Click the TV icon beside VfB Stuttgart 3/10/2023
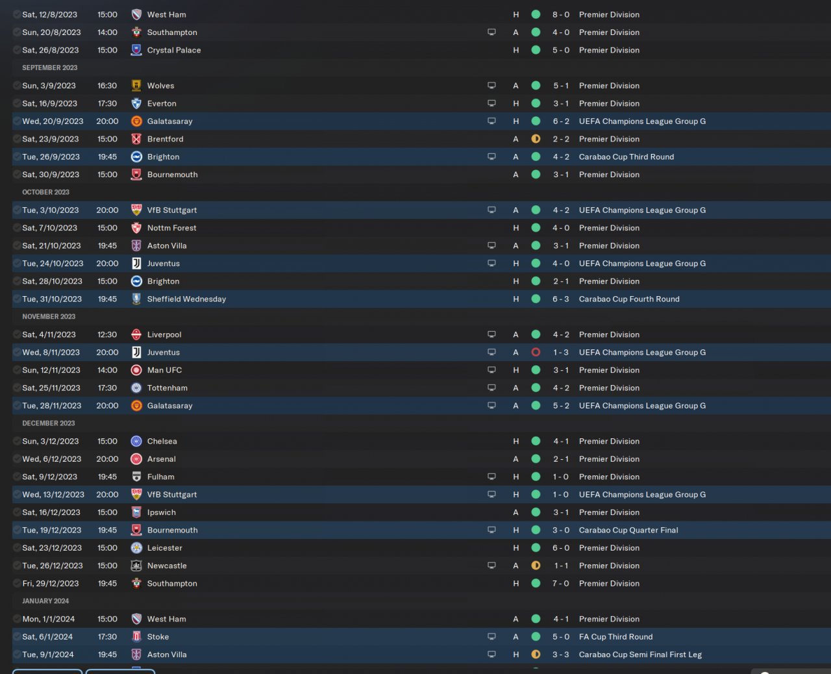The width and height of the screenshot is (831, 674). tap(491, 210)
